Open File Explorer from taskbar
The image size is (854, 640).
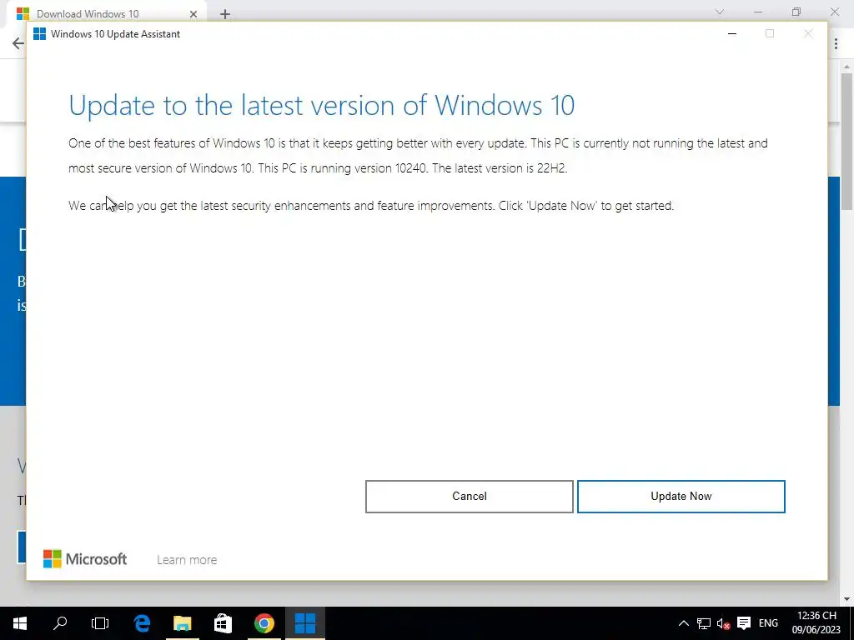183,623
